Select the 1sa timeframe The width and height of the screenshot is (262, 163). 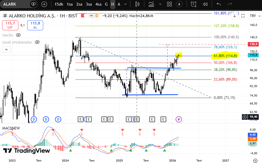point(70,4)
